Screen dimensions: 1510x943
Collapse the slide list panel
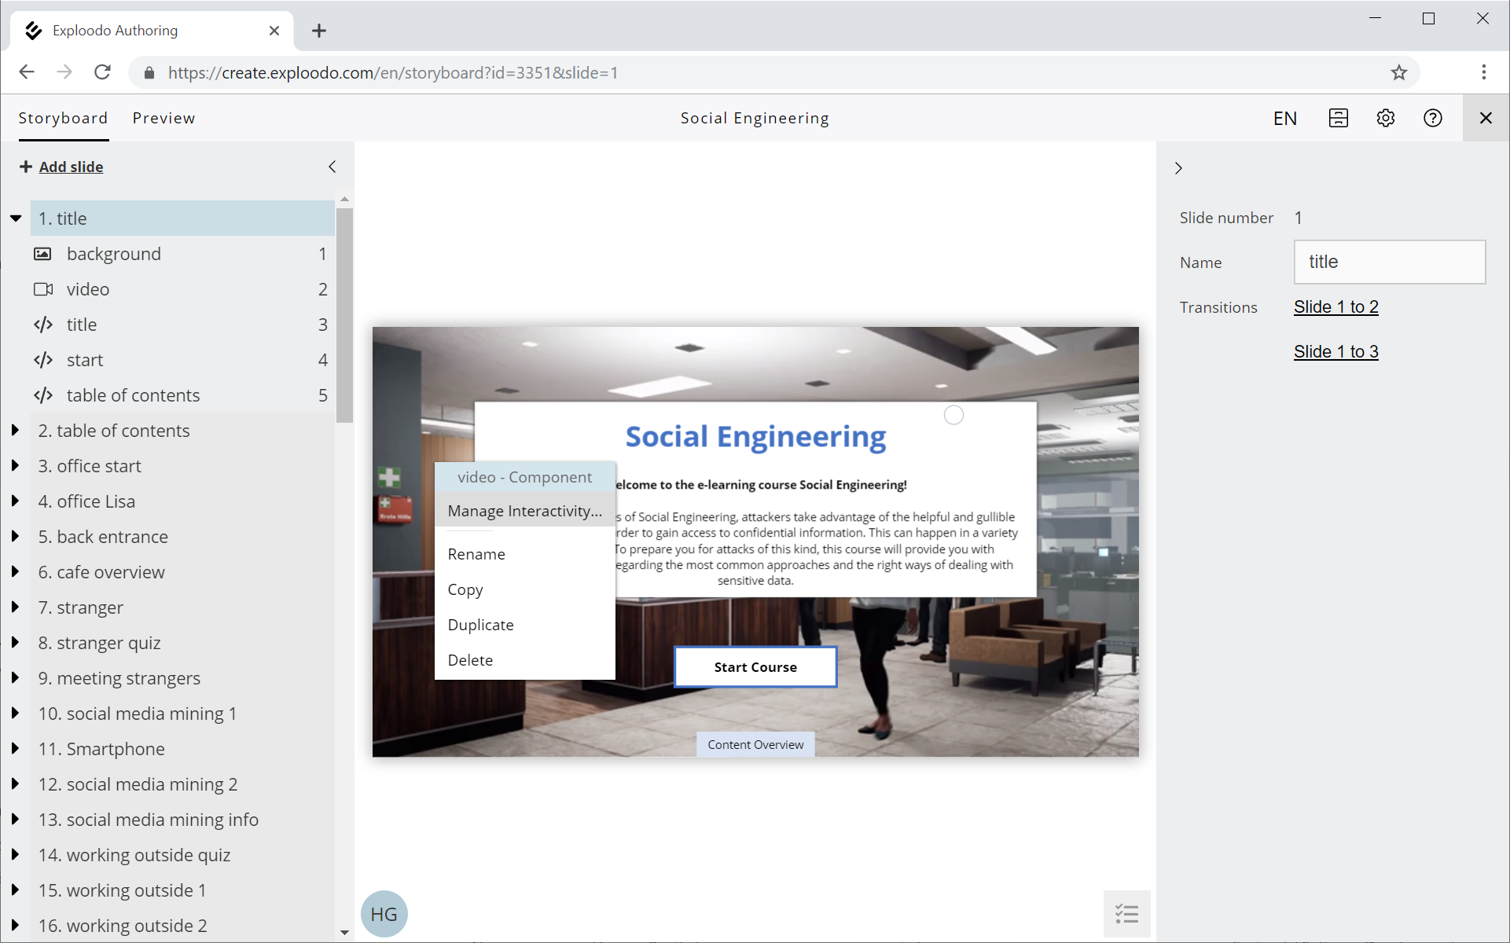[x=332, y=167]
